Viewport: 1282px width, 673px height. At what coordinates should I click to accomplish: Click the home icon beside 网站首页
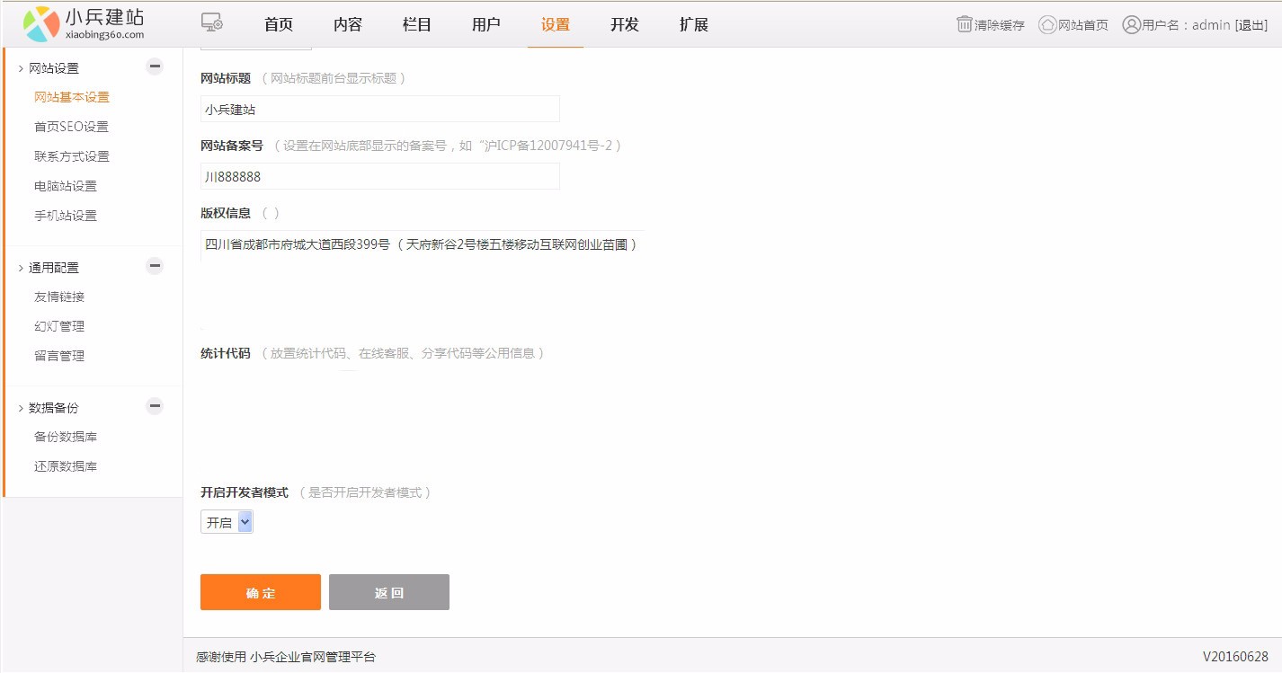click(x=1047, y=24)
